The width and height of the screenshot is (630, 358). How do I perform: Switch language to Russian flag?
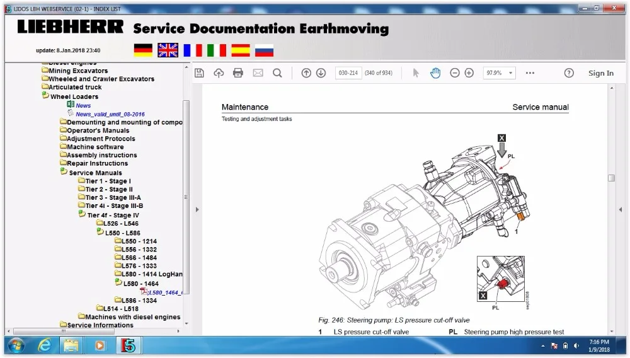264,50
